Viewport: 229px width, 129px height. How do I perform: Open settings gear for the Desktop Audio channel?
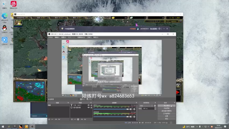[x=134, y=117]
